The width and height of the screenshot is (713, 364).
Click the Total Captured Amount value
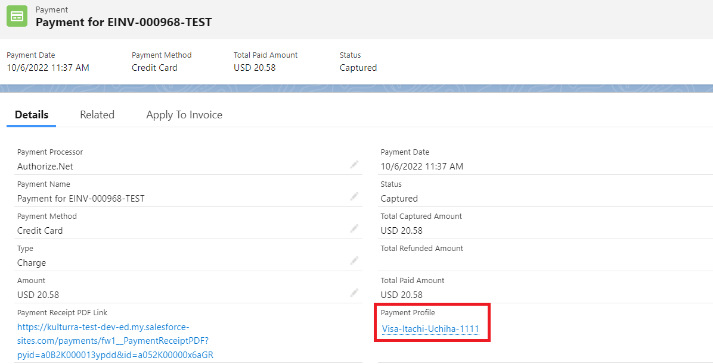click(402, 231)
